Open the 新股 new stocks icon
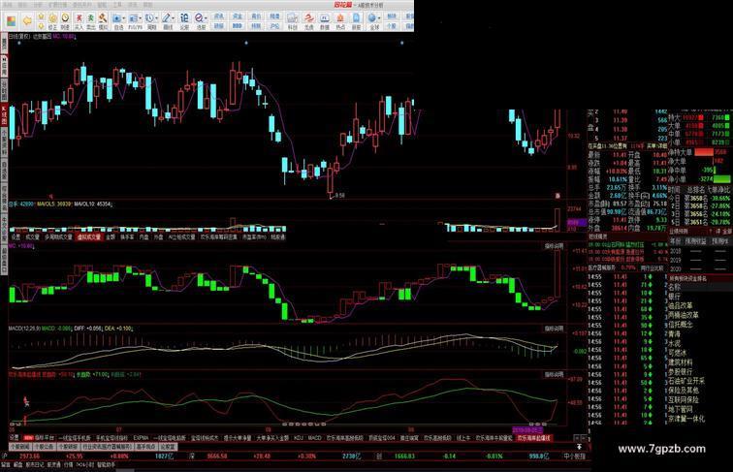The height and width of the screenshot is (472, 733). point(357,21)
